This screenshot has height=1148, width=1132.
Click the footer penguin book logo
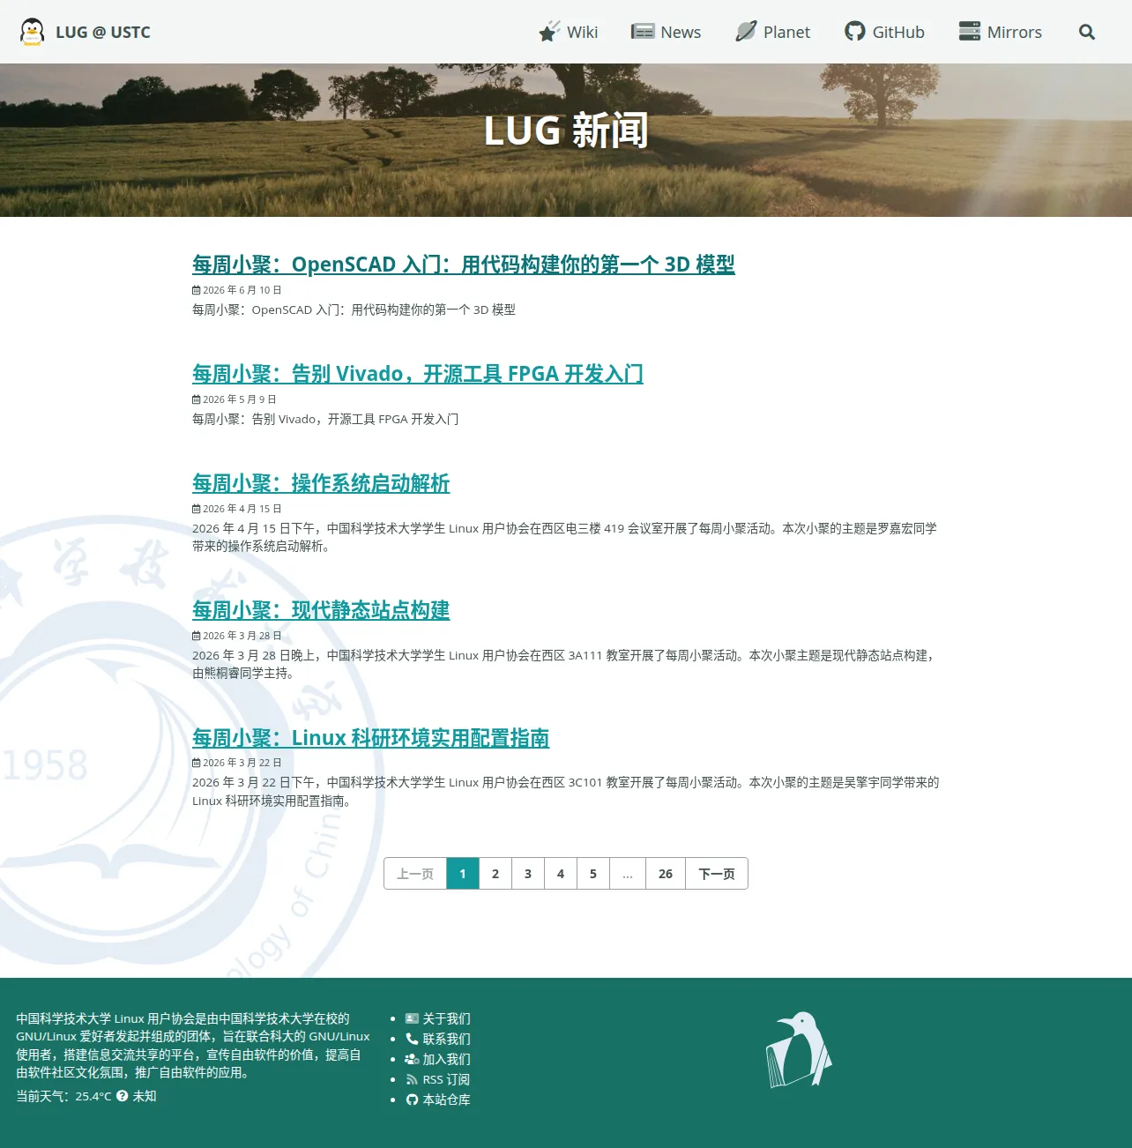[x=799, y=1049]
